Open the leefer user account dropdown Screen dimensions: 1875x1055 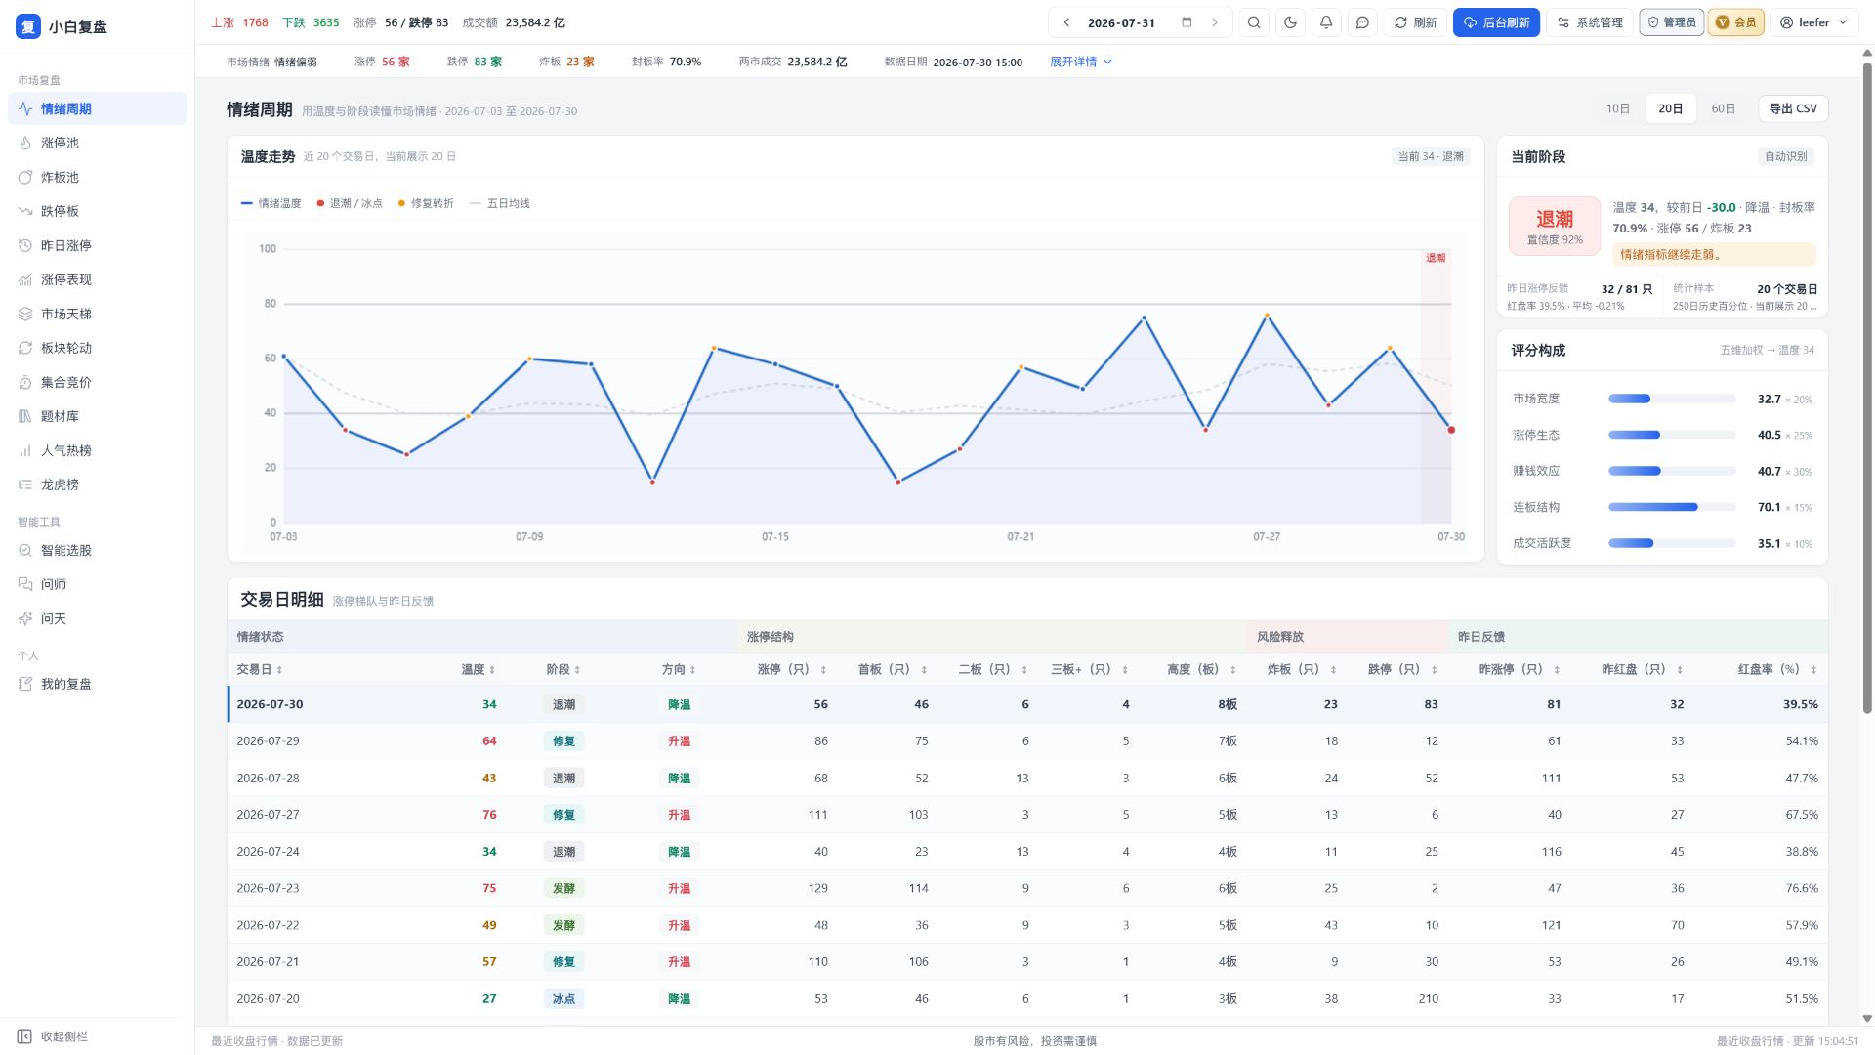point(1813,22)
